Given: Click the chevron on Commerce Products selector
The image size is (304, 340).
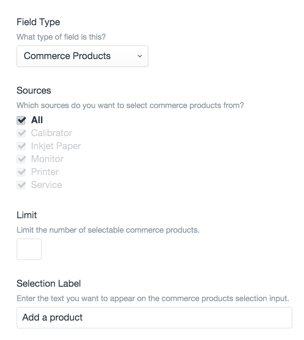Looking at the screenshot, I should point(140,56).
